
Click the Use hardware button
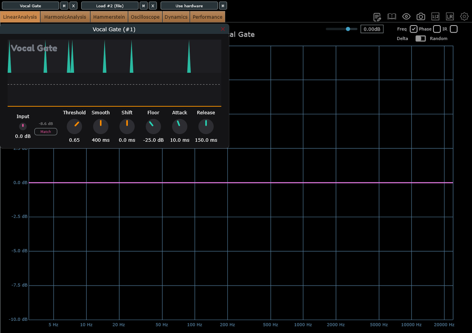click(189, 5)
